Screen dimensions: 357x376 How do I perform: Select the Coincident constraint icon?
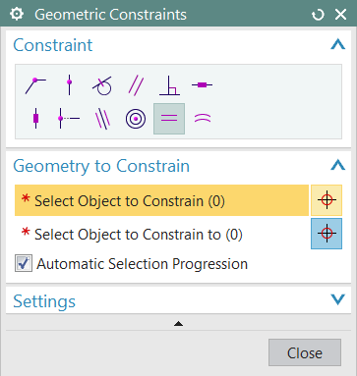pos(35,85)
